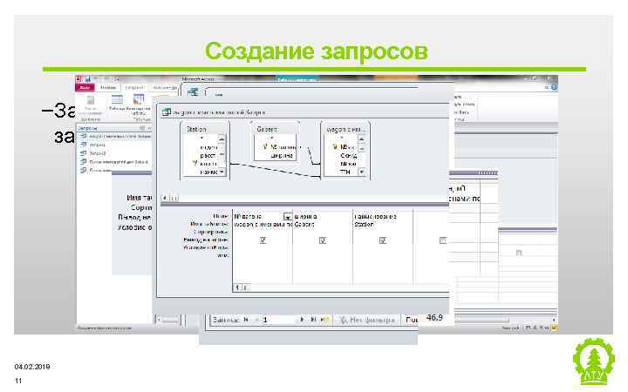Select the ТТН field in Vagon table

tap(345, 172)
